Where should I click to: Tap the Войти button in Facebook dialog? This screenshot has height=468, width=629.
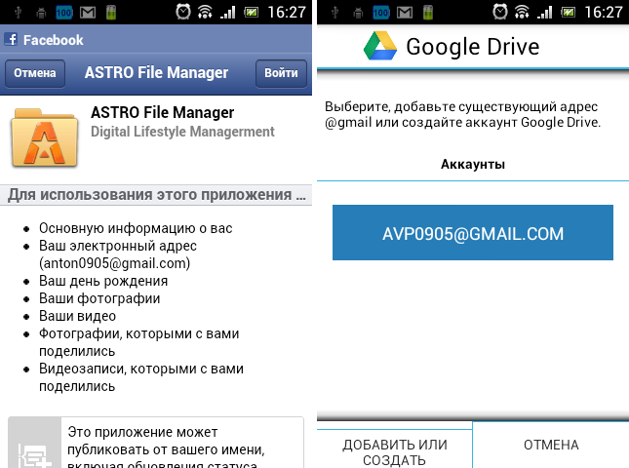tap(281, 73)
